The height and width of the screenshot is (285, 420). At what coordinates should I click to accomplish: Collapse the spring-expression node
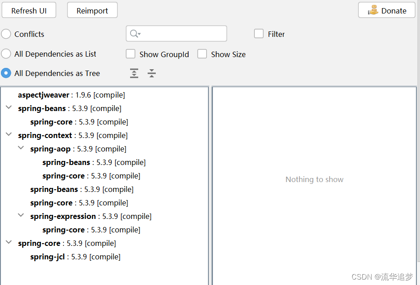(x=21, y=215)
